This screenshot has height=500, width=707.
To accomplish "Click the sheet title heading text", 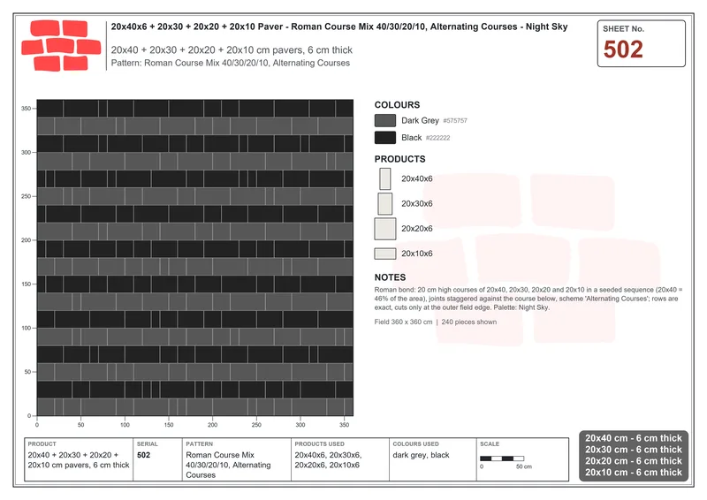I will click(339, 27).
